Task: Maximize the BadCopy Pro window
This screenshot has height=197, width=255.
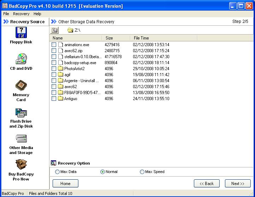Action: [241, 6]
